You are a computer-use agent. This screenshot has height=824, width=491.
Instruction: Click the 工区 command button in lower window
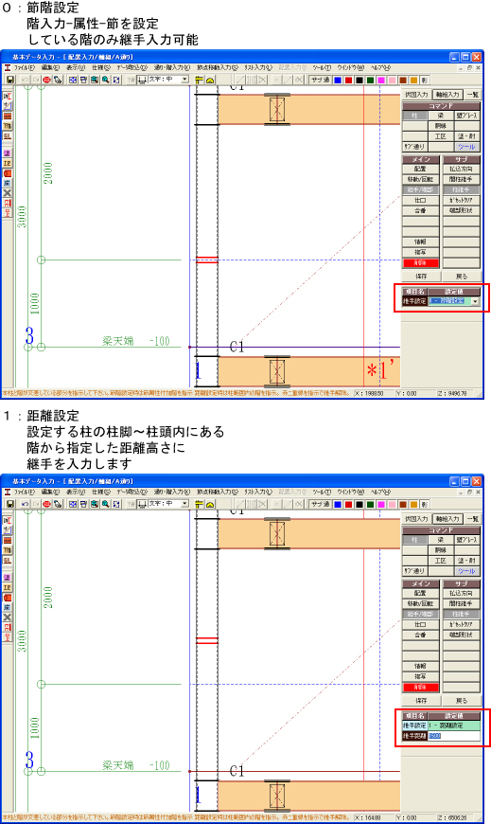coord(441,561)
